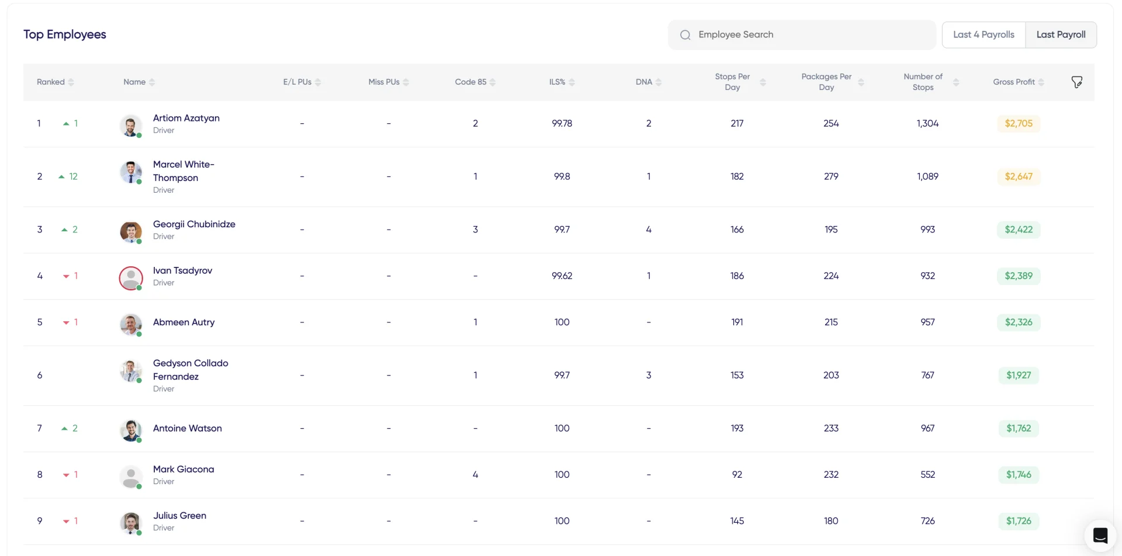Click the Ranked header sort chevron

tap(72, 82)
